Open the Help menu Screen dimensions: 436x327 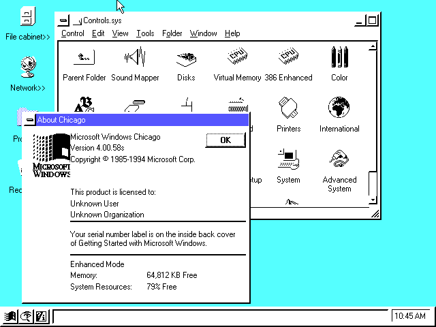coord(232,33)
